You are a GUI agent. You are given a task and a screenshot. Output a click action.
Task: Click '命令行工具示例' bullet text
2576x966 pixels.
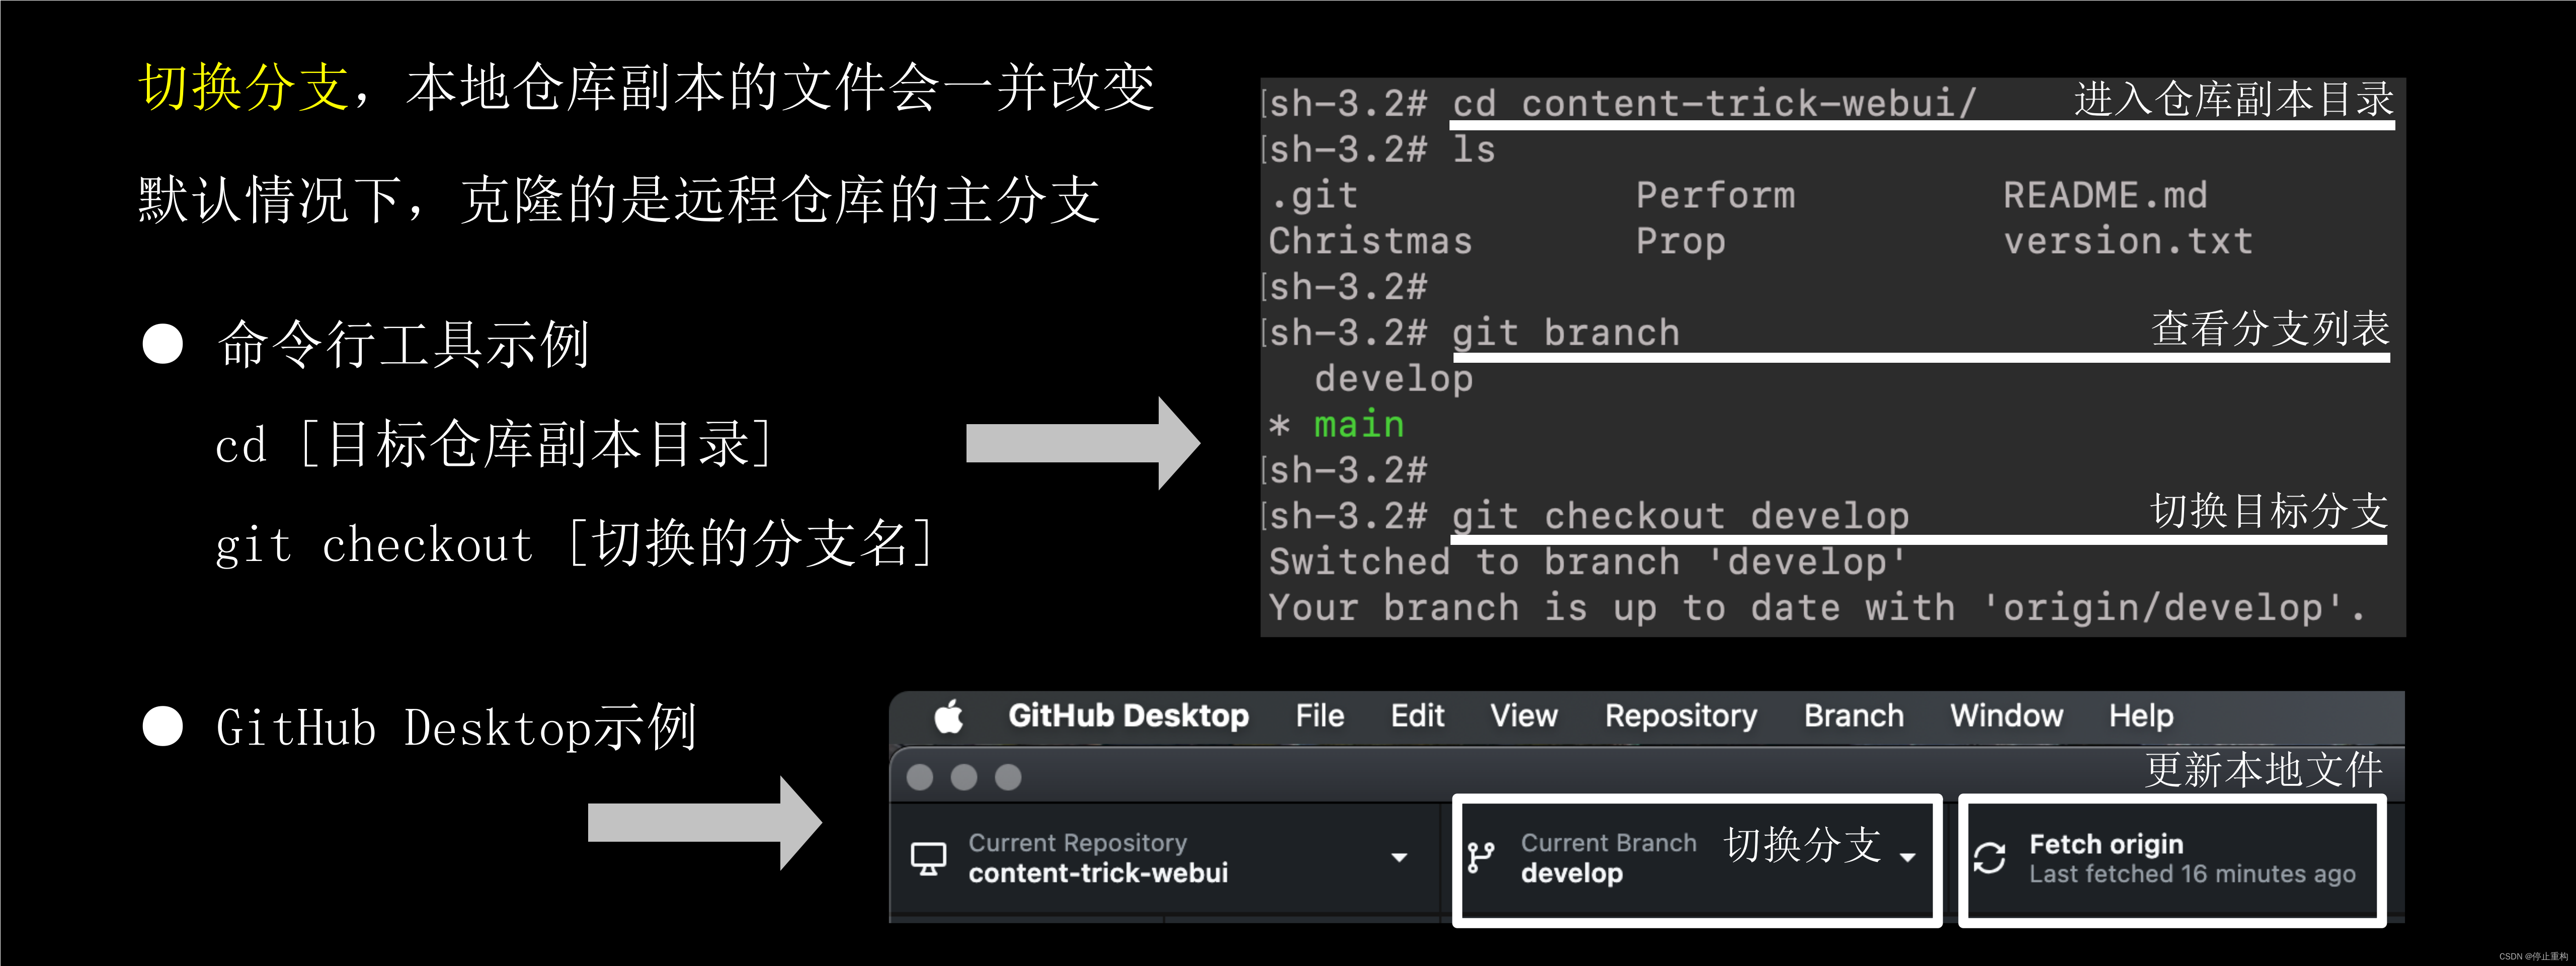click(x=403, y=345)
